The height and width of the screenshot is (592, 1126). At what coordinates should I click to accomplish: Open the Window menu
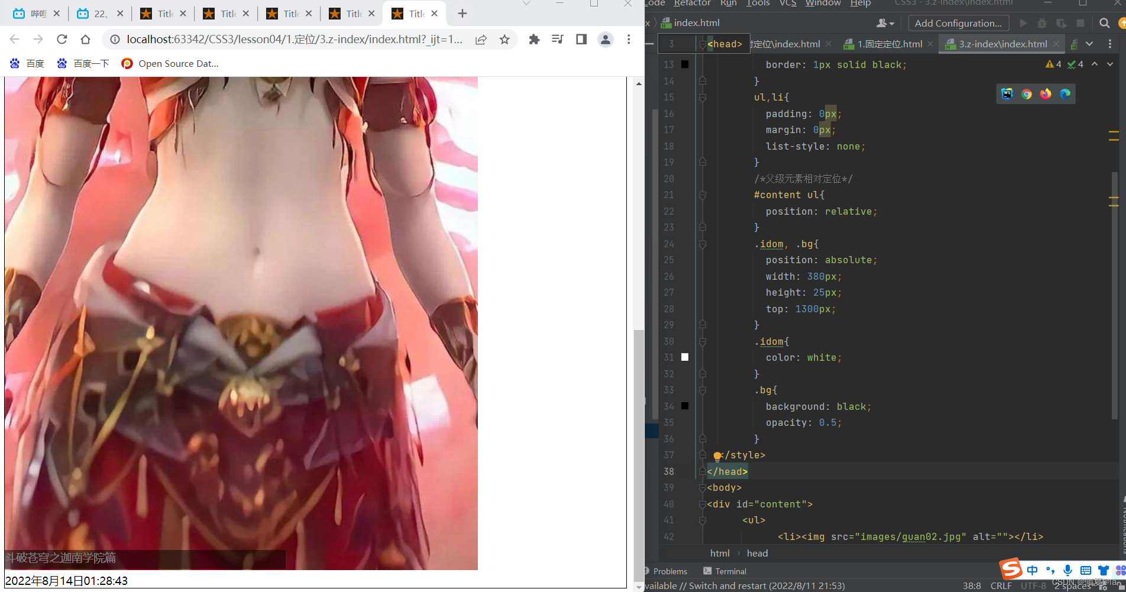click(x=823, y=3)
